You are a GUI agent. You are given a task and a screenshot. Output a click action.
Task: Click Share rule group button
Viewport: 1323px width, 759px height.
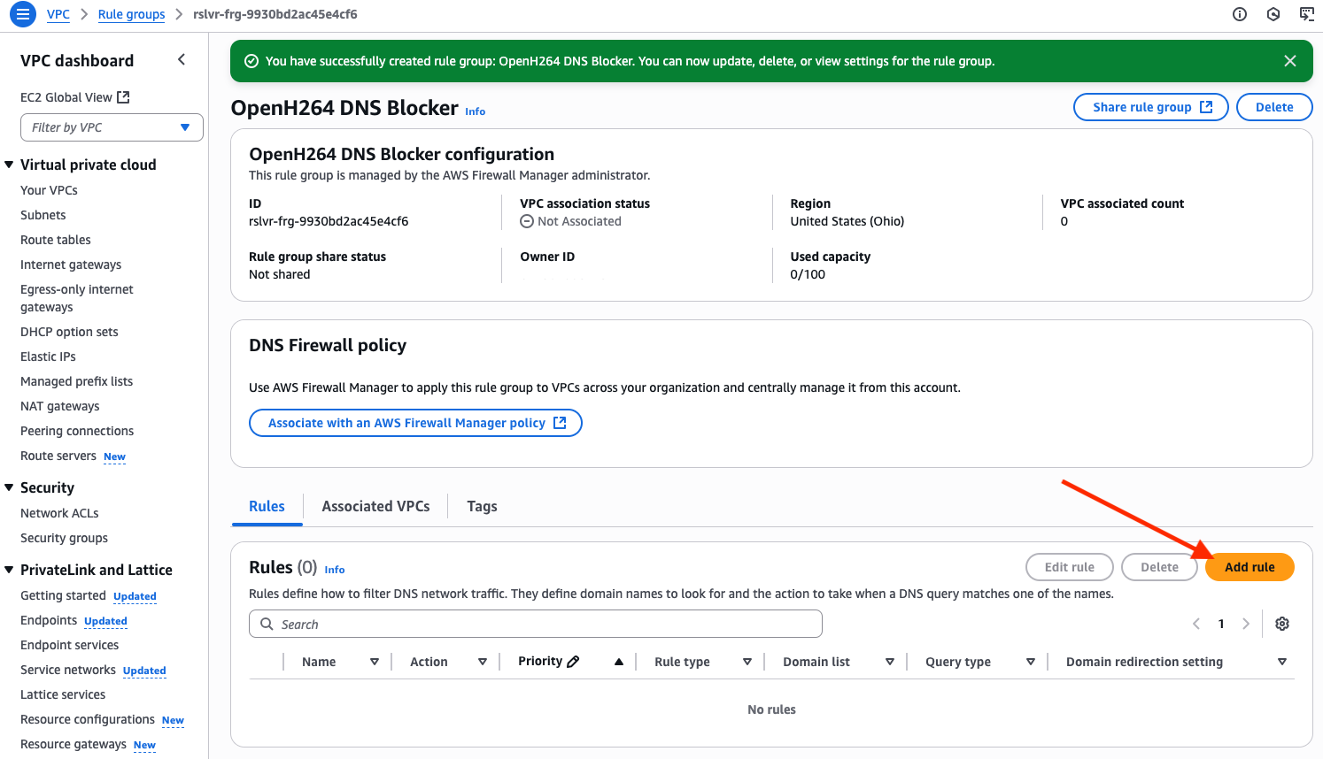pos(1150,107)
